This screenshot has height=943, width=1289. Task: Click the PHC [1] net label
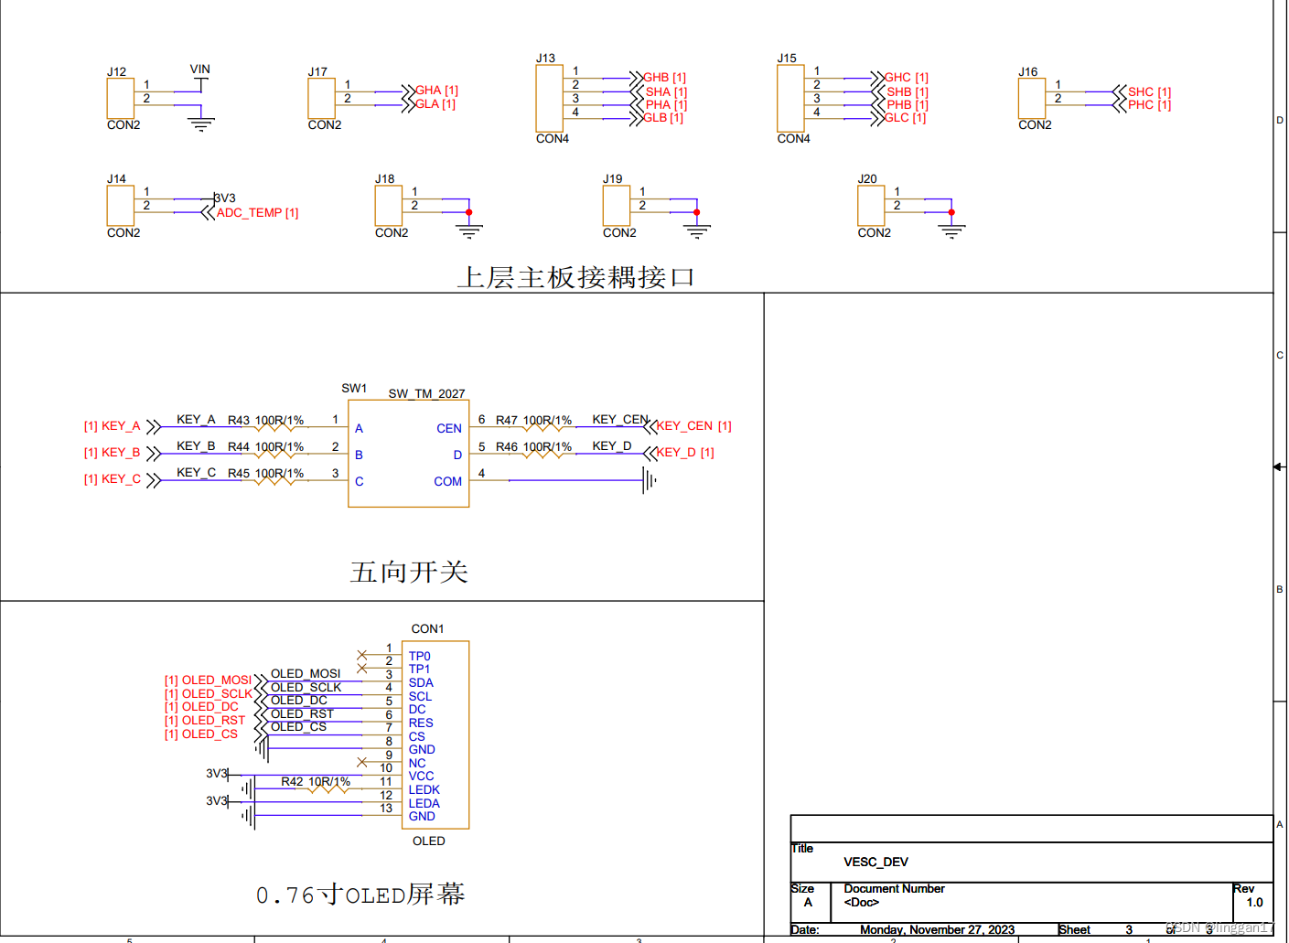[x=1149, y=105]
